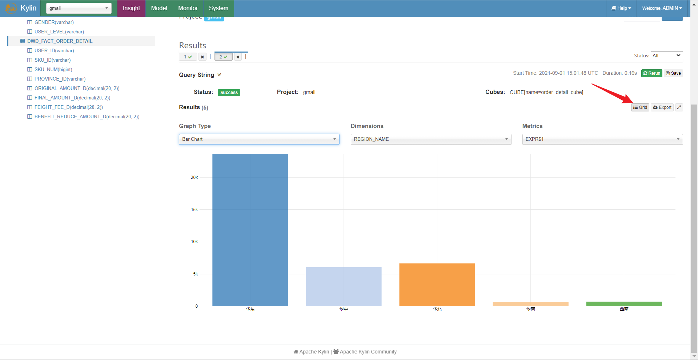This screenshot has width=698, height=360.
Task: Click the 华东 blue bar
Action: (250, 230)
